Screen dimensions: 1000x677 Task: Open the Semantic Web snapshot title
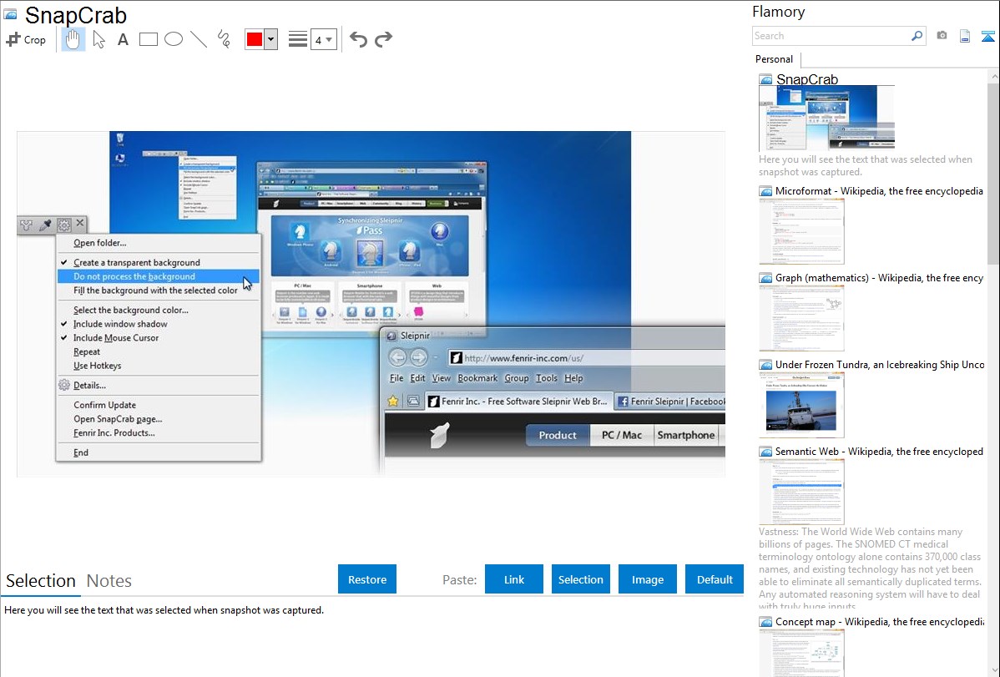[879, 451]
